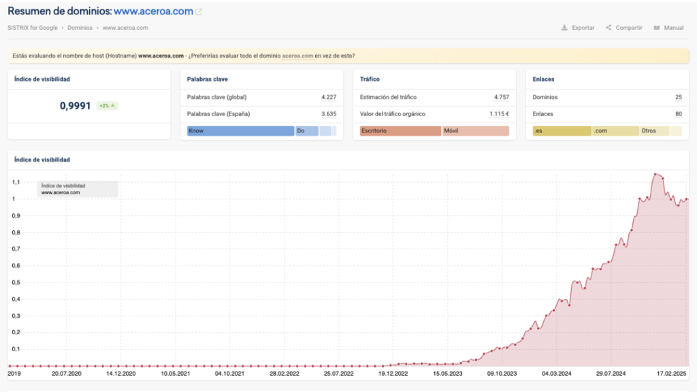Click the SISTRIX for Google breadcrumb
The height and width of the screenshot is (392, 697).
(x=32, y=28)
